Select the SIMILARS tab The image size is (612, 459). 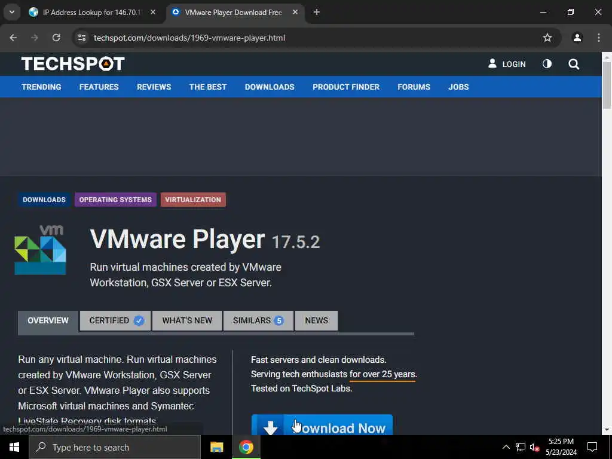coord(258,320)
